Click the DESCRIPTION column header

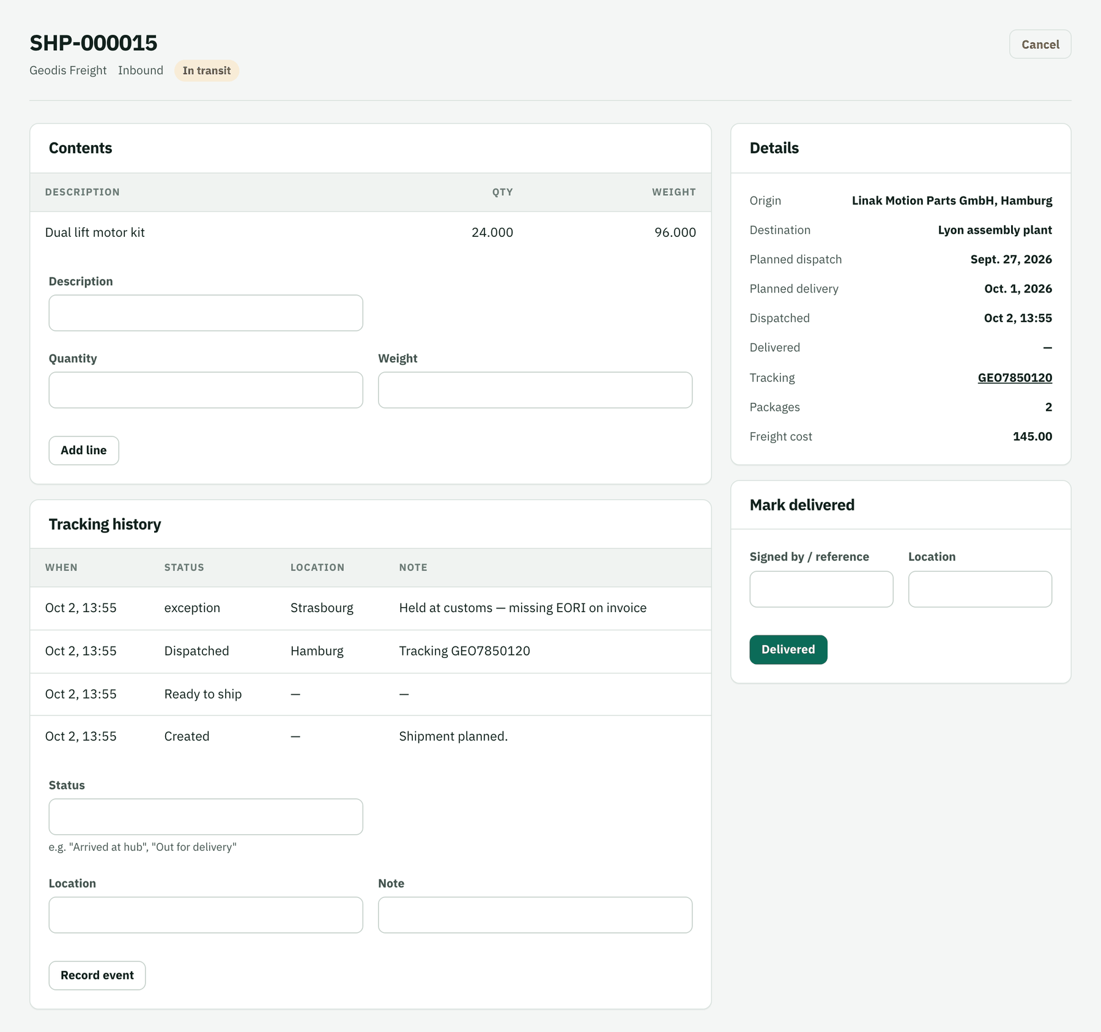click(82, 192)
